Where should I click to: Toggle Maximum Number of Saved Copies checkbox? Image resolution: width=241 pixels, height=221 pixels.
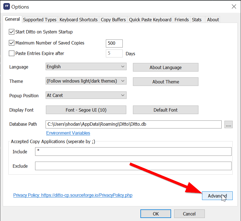click(x=12, y=43)
